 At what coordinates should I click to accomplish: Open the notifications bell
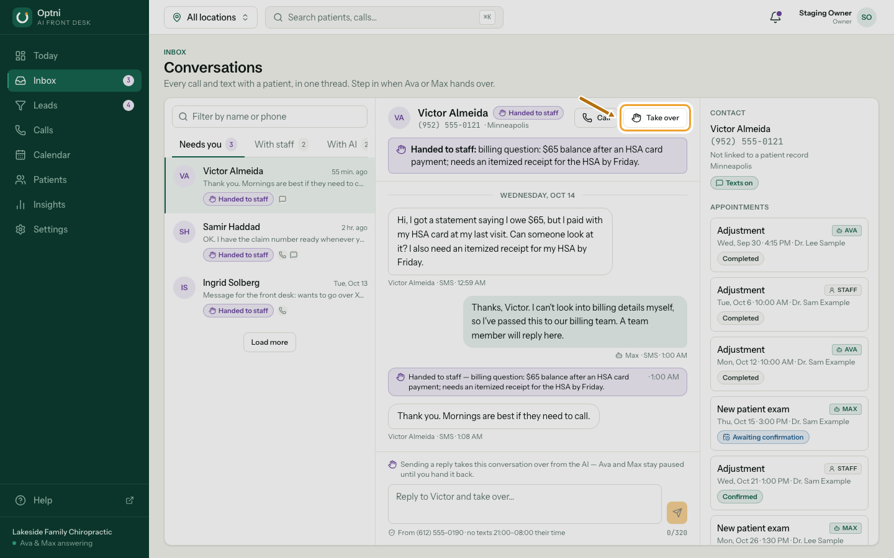pyautogui.click(x=775, y=17)
